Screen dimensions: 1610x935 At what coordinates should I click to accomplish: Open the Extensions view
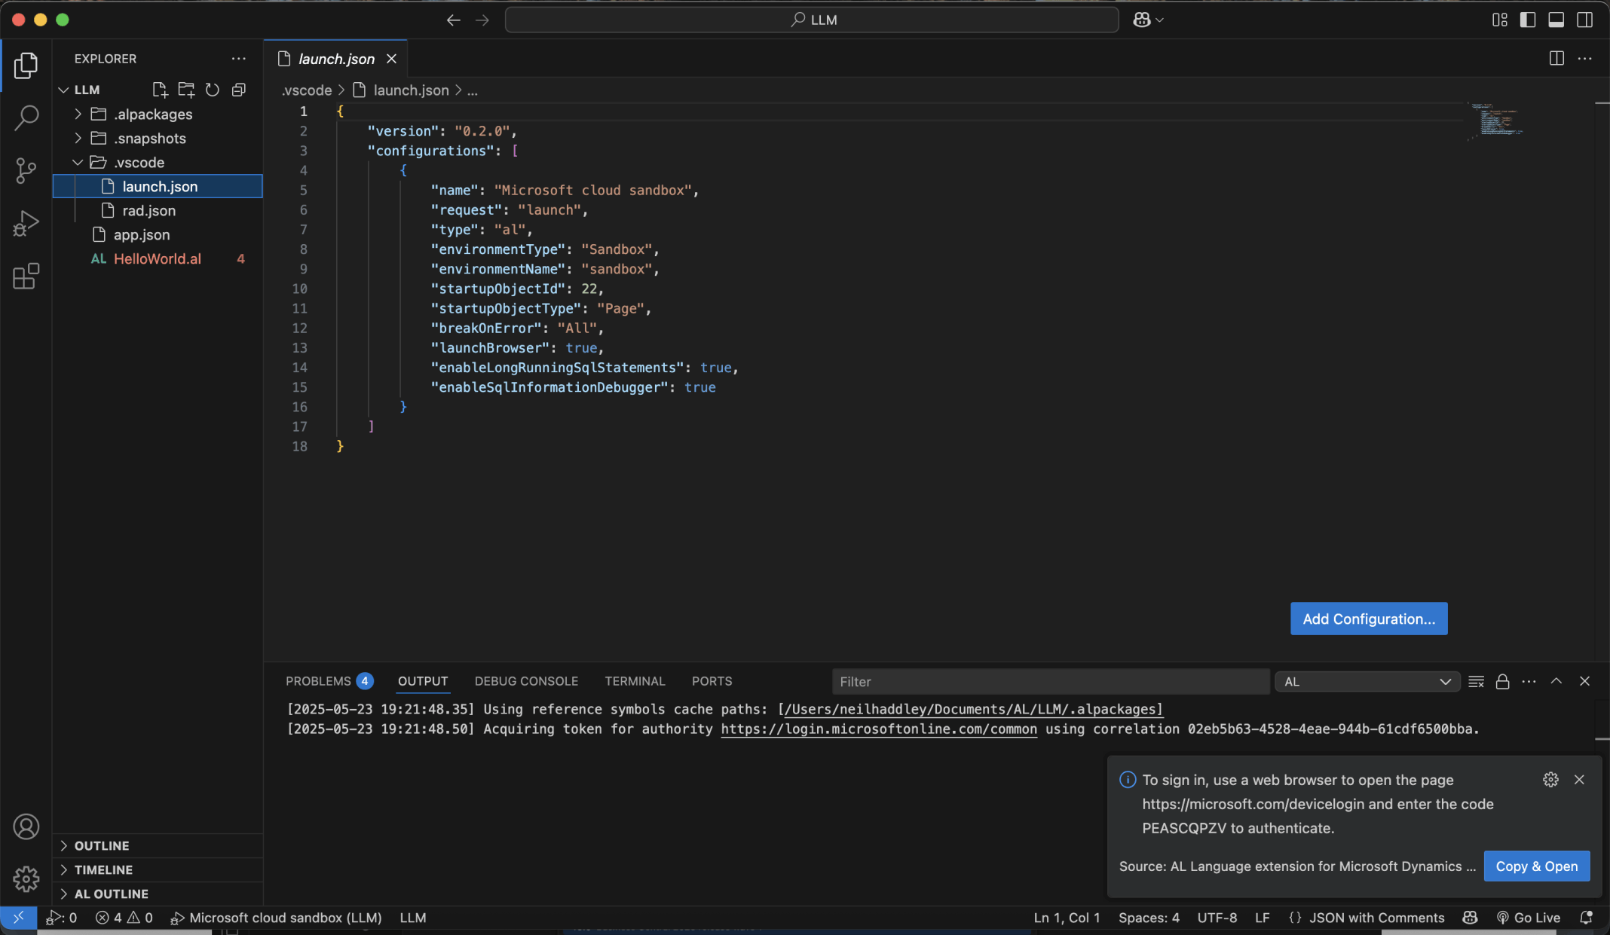click(26, 277)
